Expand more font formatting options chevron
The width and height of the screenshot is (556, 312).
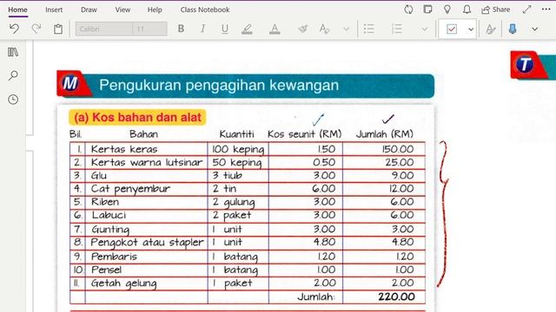(x=347, y=29)
